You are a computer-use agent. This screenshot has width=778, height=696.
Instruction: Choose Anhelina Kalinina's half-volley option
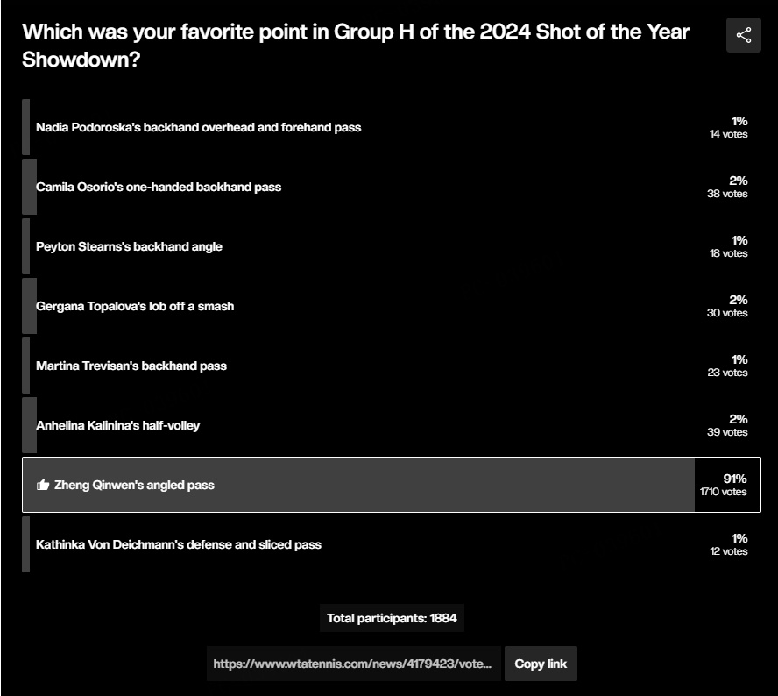click(x=392, y=425)
